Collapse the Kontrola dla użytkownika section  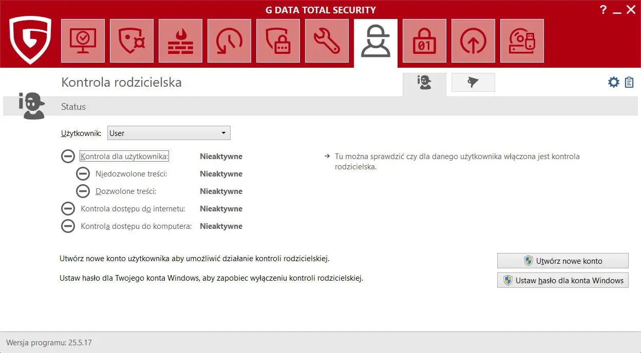pyautogui.click(x=68, y=156)
